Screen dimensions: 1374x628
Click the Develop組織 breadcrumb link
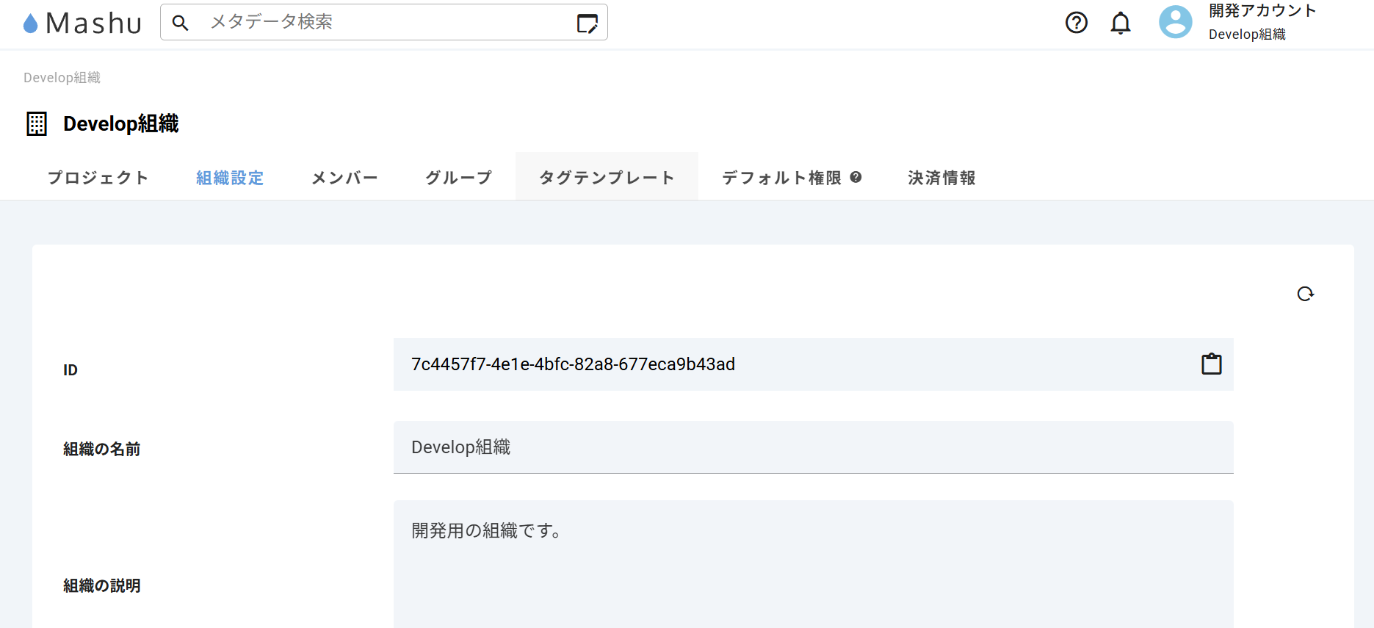62,78
